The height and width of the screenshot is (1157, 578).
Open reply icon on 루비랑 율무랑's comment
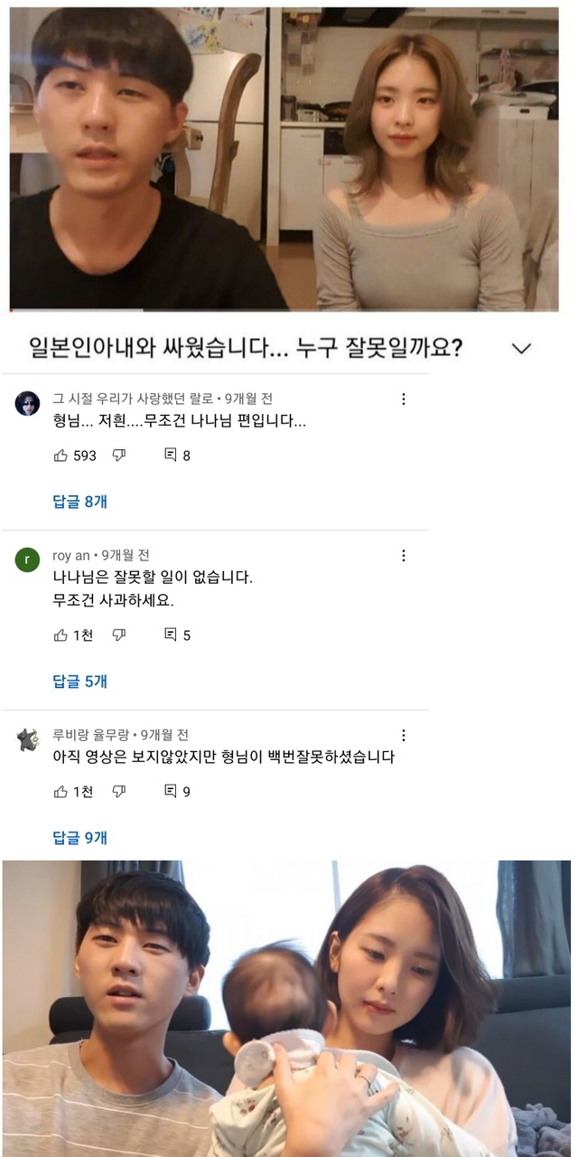point(170,792)
